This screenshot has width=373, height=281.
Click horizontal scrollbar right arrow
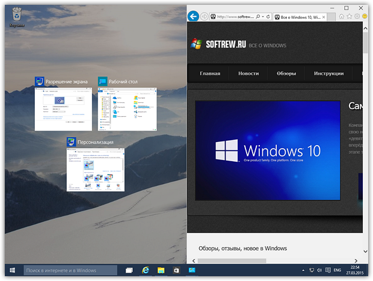click(x=356, y=261)
